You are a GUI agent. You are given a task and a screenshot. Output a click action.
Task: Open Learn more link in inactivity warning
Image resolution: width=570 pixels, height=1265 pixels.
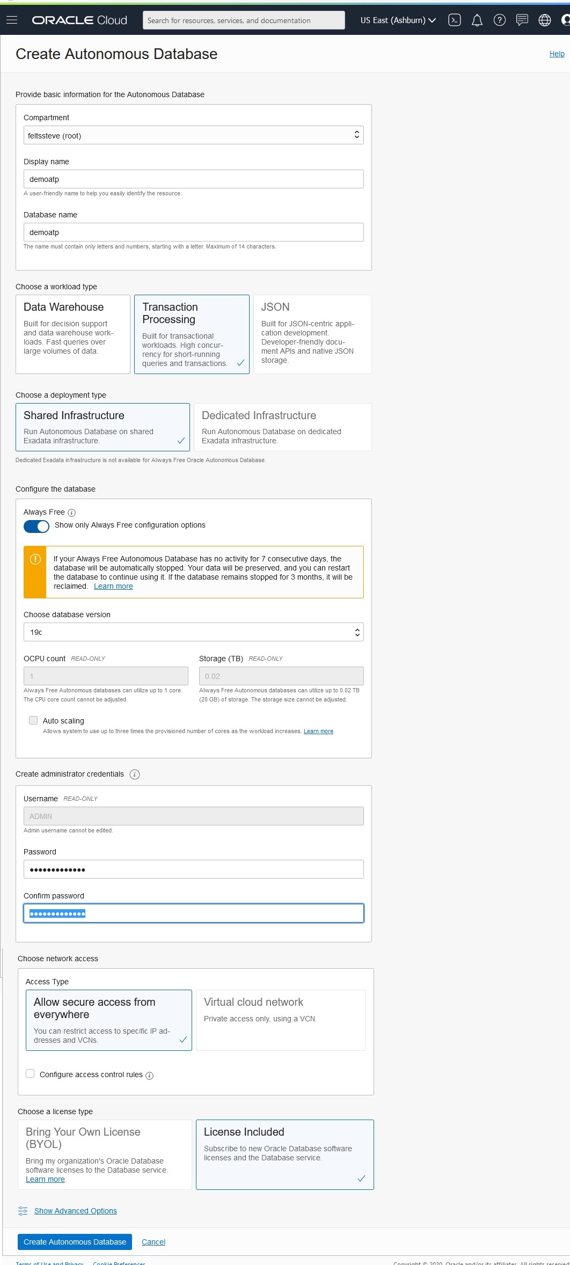click(x=113, y=586)
